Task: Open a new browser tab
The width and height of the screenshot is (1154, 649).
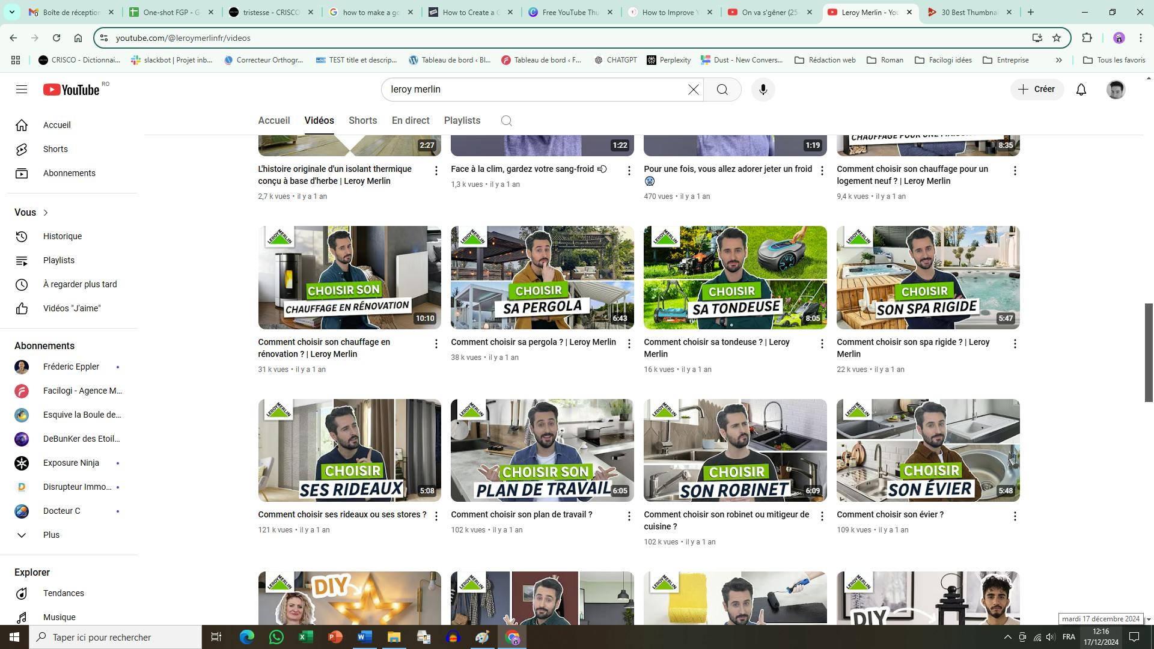Action: tap(1030, 12)
